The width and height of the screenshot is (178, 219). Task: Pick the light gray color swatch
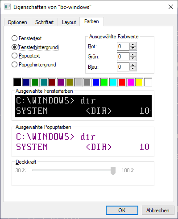tap(79, 82)
